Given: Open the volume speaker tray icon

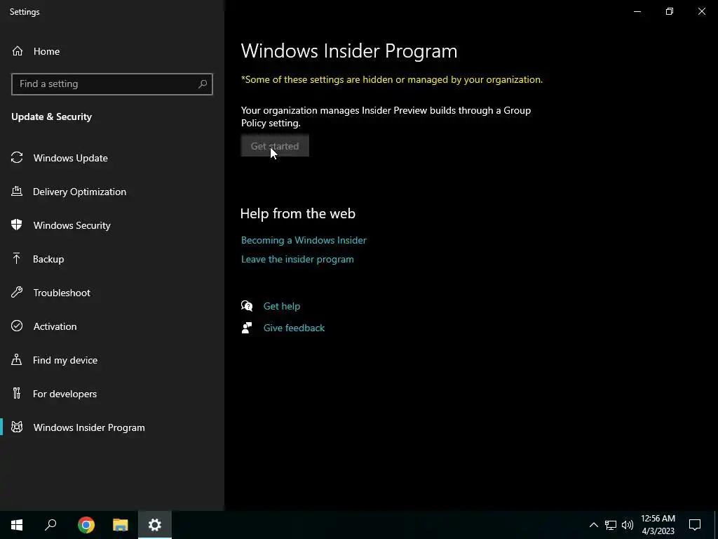Looking at the screenshot, I should click(x=628, y=525).
